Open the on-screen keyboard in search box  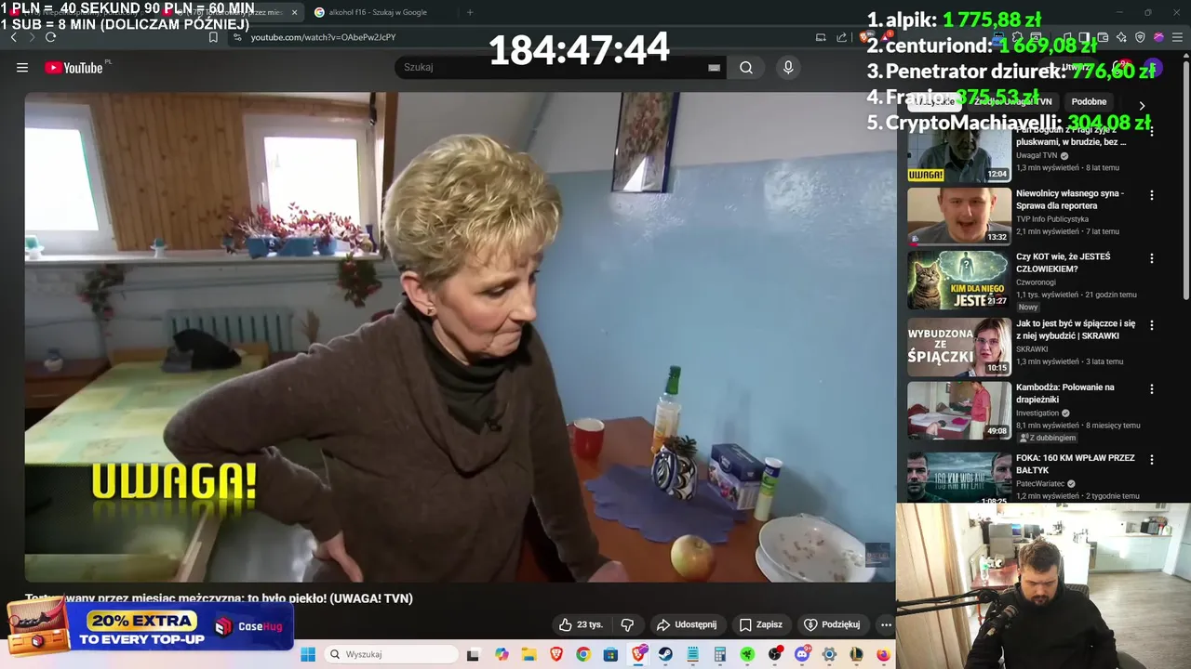(x=714, y=68)
